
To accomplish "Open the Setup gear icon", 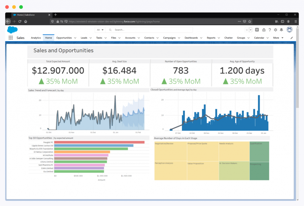I will 275,30.
